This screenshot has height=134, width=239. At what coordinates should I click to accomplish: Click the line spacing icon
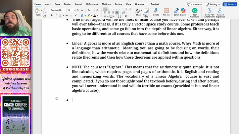(x=124, y=13)
